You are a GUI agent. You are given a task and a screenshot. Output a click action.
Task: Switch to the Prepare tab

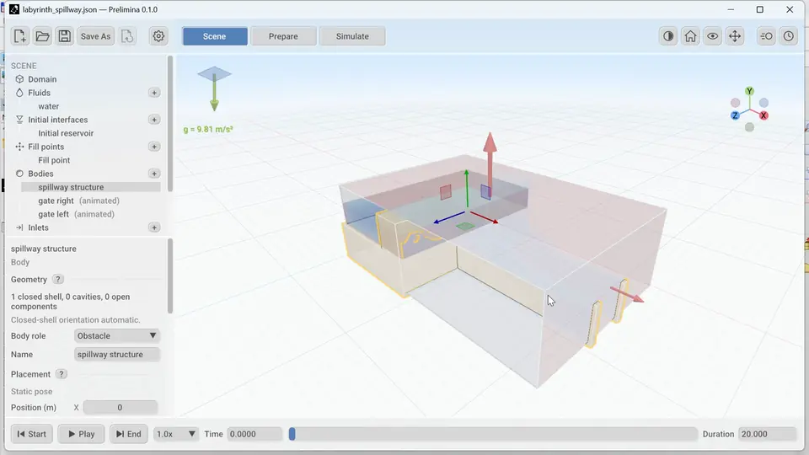283,36
